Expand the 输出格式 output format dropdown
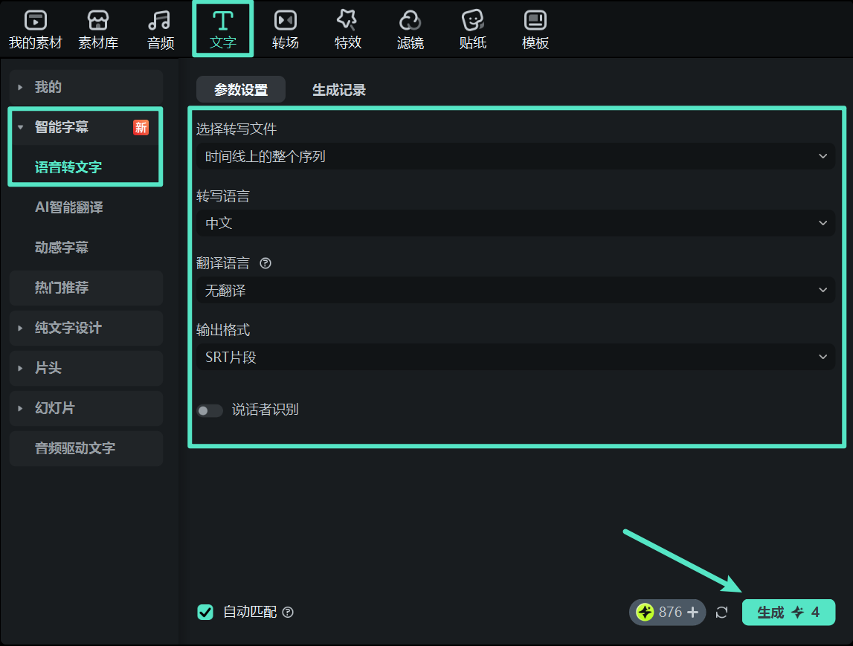Viewport: 853px width, 646px height. [x=517, y=357]
